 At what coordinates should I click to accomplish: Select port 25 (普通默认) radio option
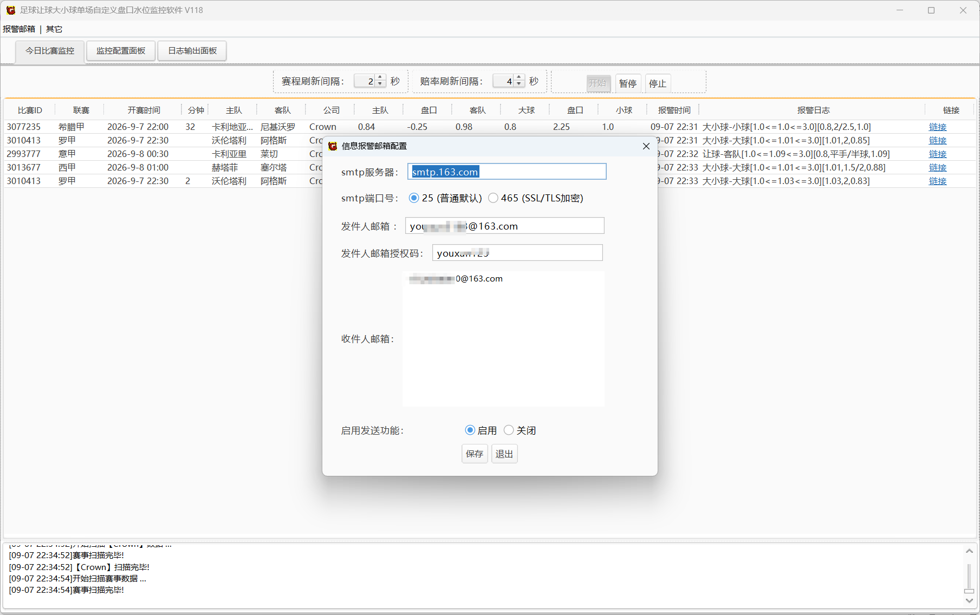(x=445, y=198)
